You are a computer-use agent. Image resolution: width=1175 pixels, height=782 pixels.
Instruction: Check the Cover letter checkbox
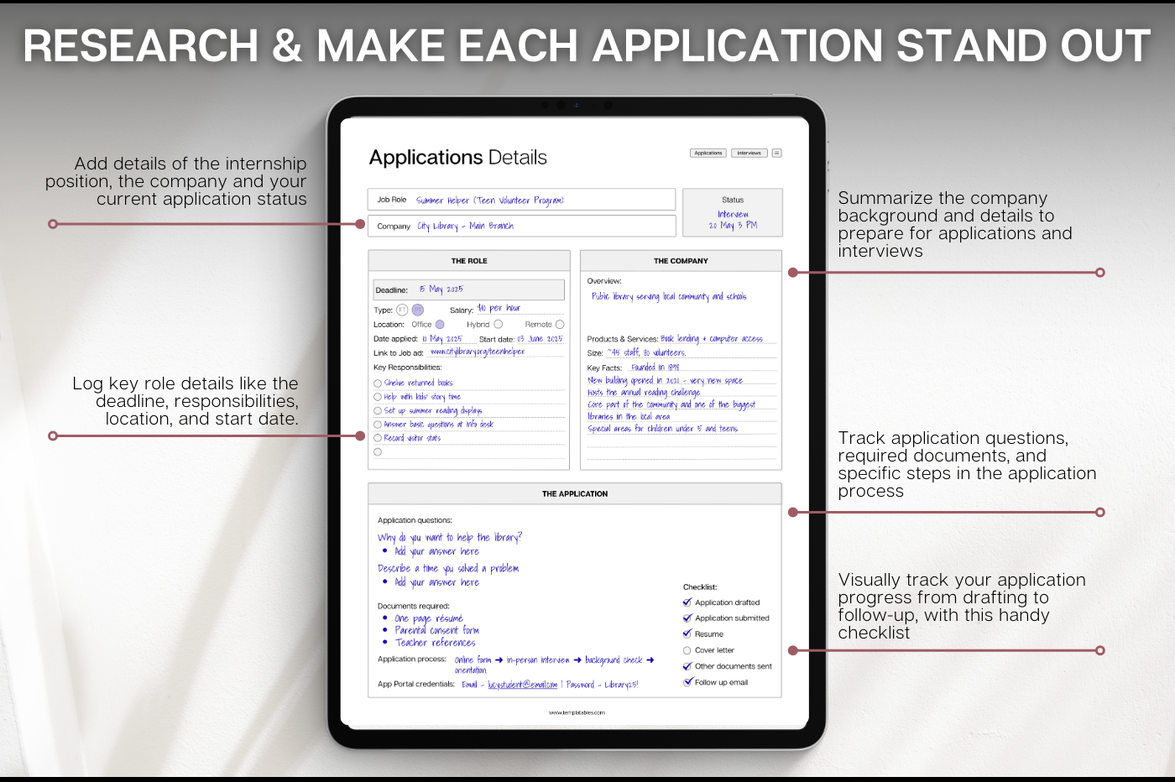pyautogui.click(x=687, y=650)
